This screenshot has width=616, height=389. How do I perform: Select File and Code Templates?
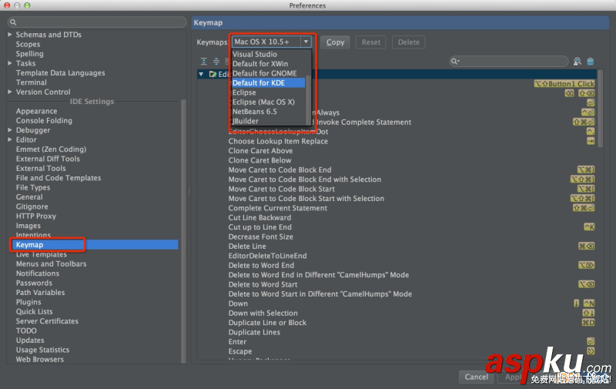tap(59, 178)
